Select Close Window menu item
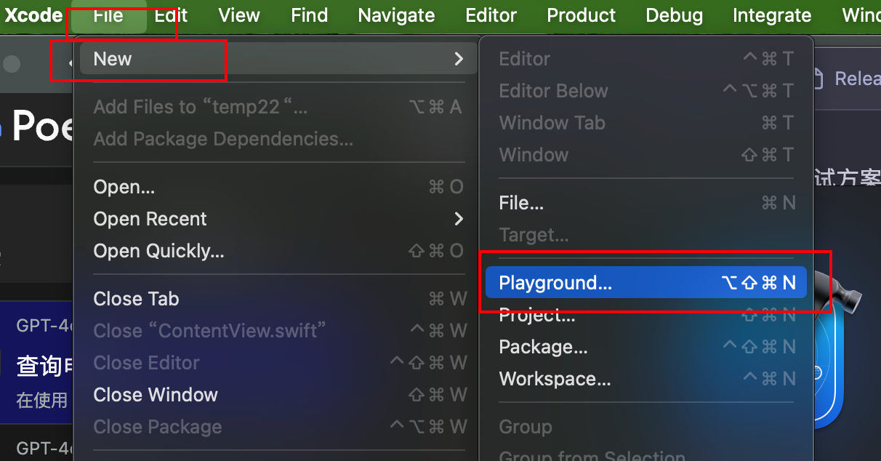Viewport: 881px width, 461px height. point(278,395)
